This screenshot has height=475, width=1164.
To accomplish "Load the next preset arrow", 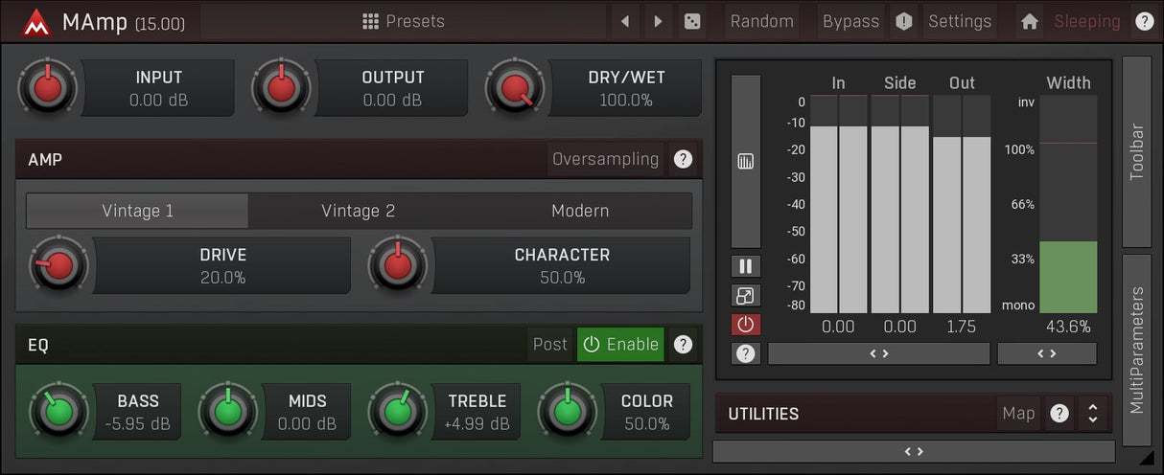I will tap(658, 21).
